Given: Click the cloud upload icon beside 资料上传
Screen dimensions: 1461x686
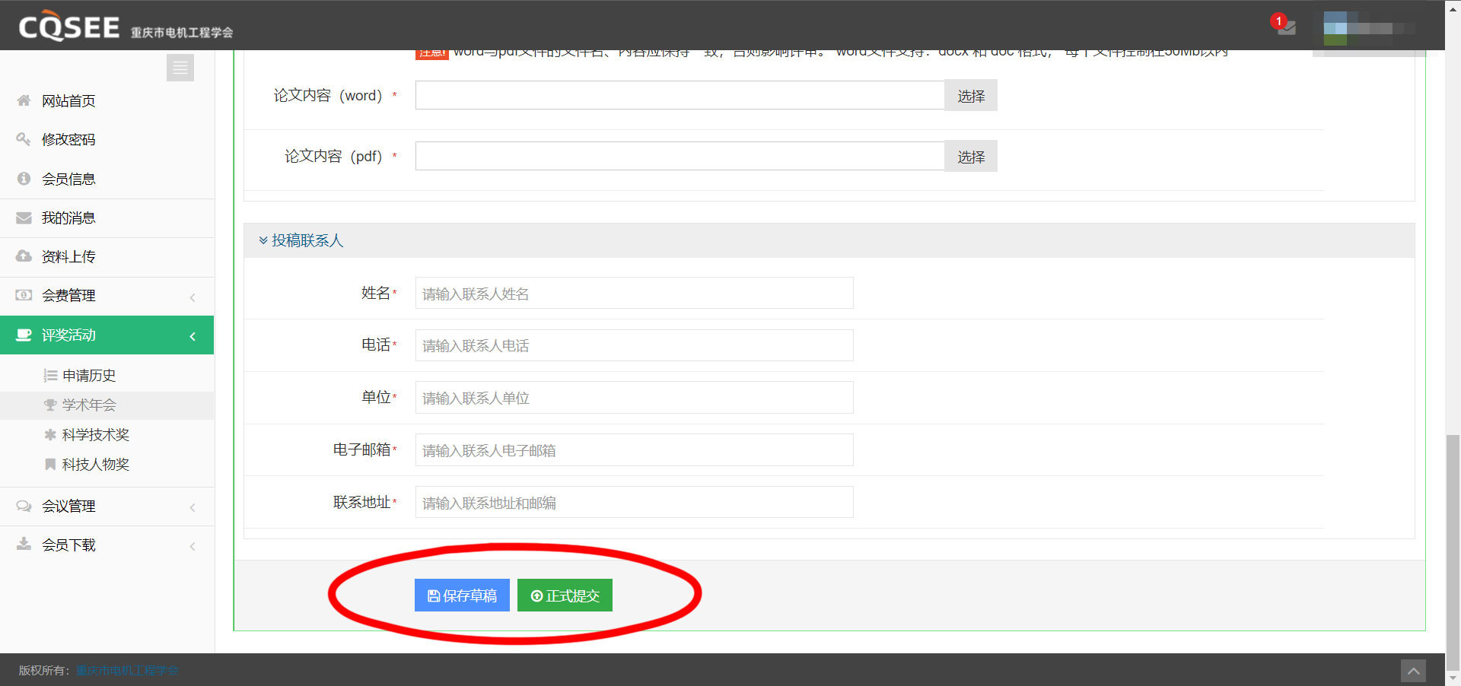Looking at the screenshot, I should pos(24,256).
